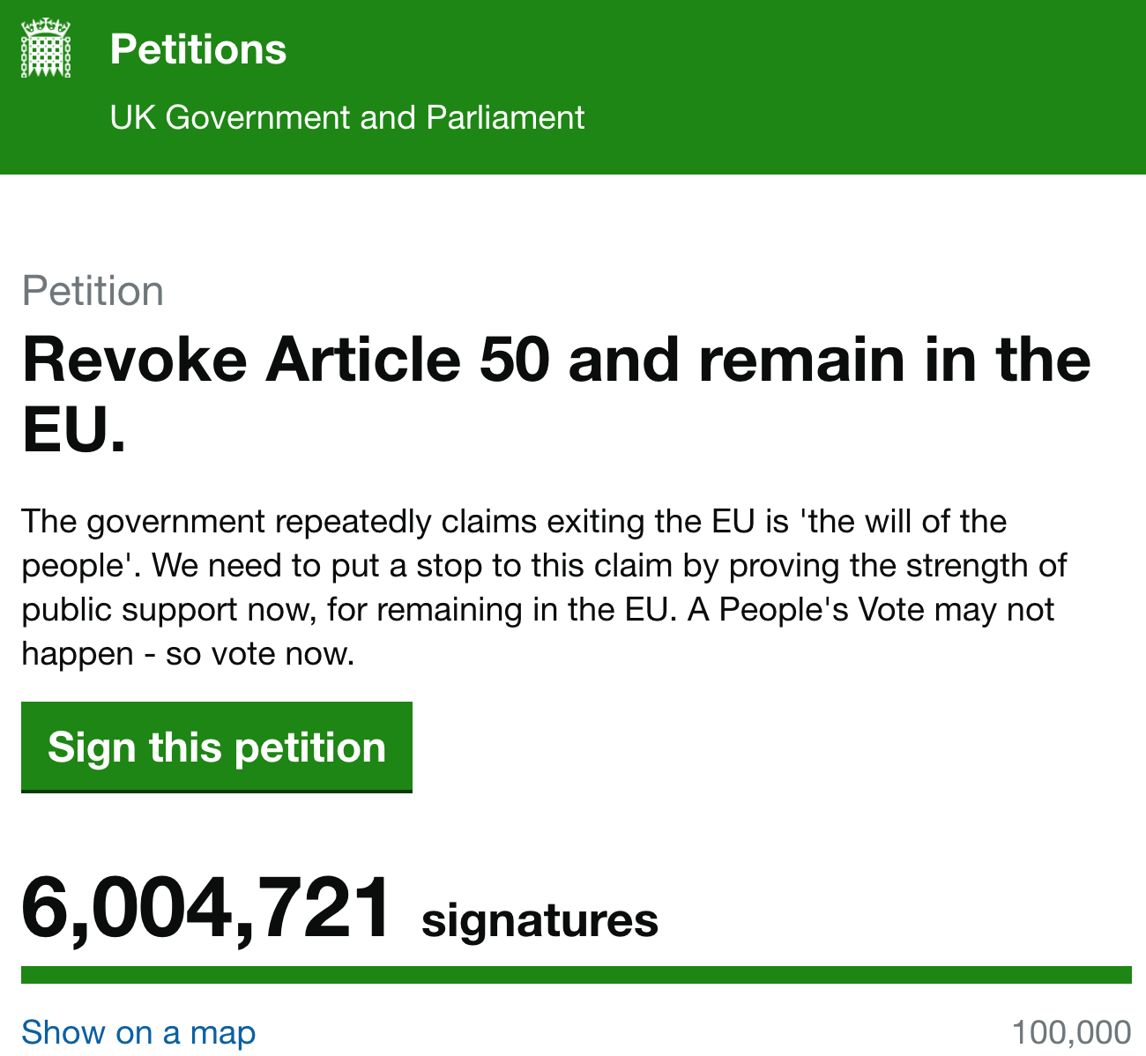Click the UK Government and Parliament subtitle
The width and height of the screenshot is (1146, 1056).
pos(346,117)
